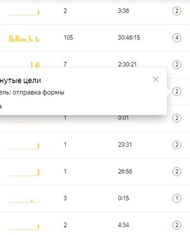Image resolution: width=190 pixels, height=235 pixels.
Task: Click the sparkline on the 4:34 row
Action: tap(25, 226)
